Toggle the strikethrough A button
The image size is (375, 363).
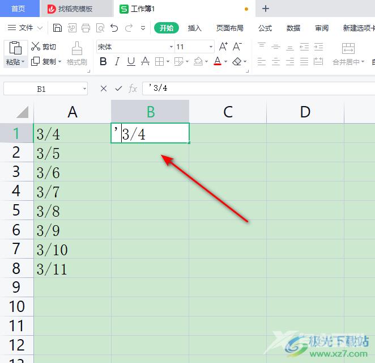point(145,61)
